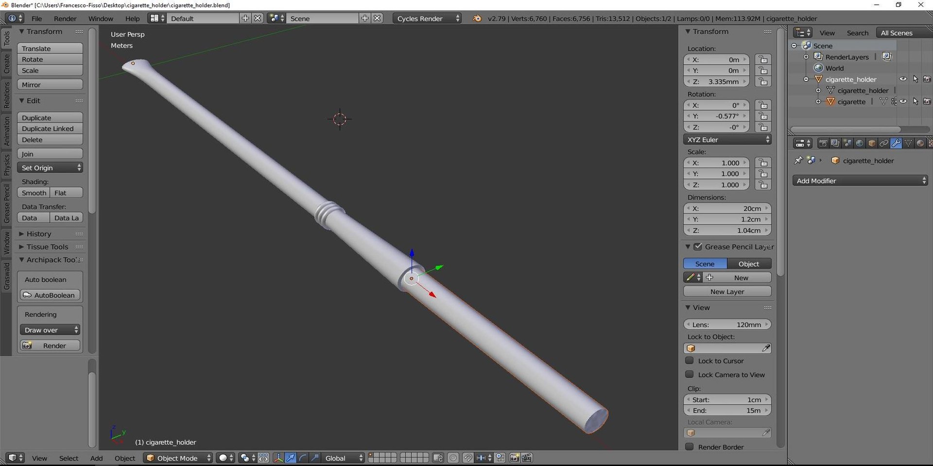Open the Scene properties tab
The image size is (933, 466).
pyautogui.click(x=847, y=143)
